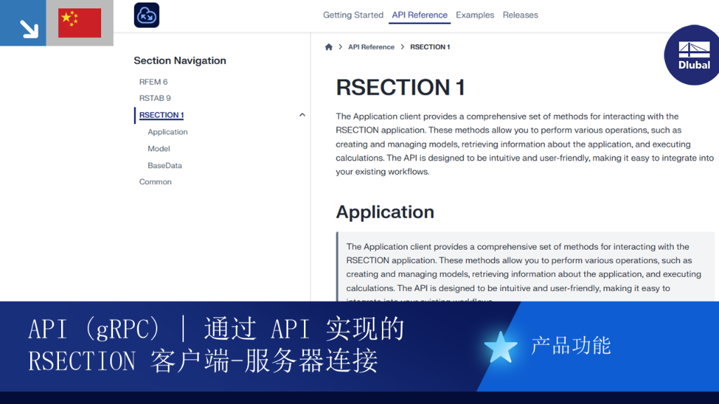Click the RSECTION 1 breadcrumb item
719x404 pixels.
point(430,47)
